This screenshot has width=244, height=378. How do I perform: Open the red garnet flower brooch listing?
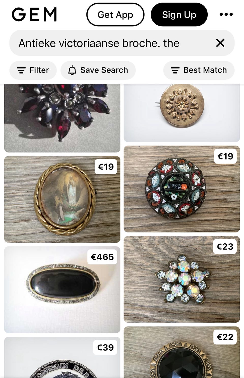62,118
